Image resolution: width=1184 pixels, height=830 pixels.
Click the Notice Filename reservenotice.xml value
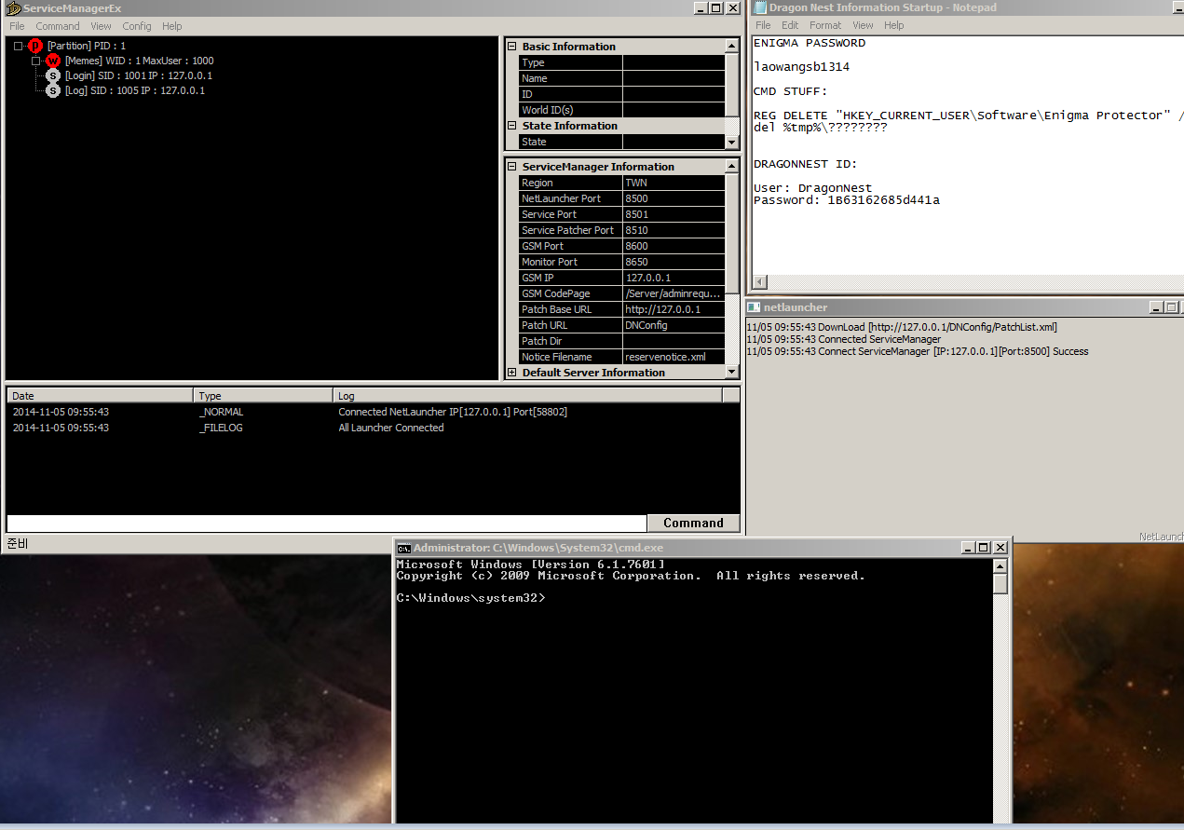coord(674,357)
